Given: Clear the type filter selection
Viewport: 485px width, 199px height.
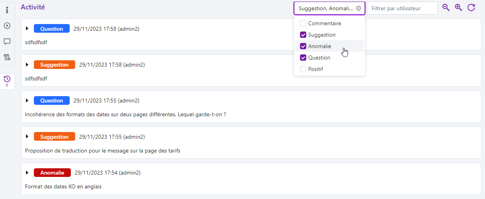Looking at the screenshot, I should (x=358, y=8).
